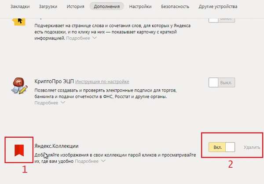Expand chevron after Яндекс.Коллекции Подробнее
The image size is (264, 184).
click(103, 161)
